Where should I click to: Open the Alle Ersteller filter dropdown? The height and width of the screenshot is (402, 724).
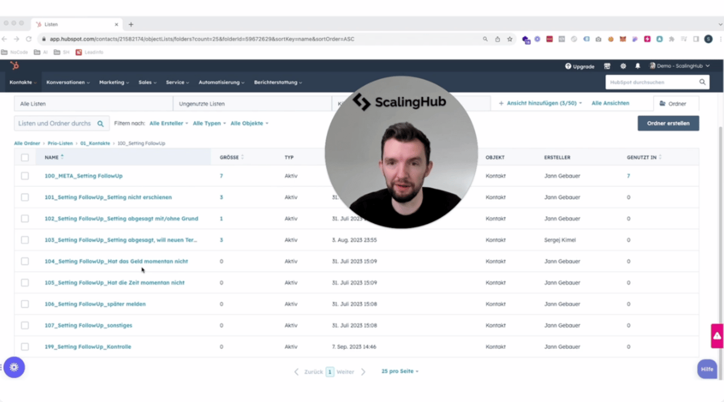click(x=169, y=123)
